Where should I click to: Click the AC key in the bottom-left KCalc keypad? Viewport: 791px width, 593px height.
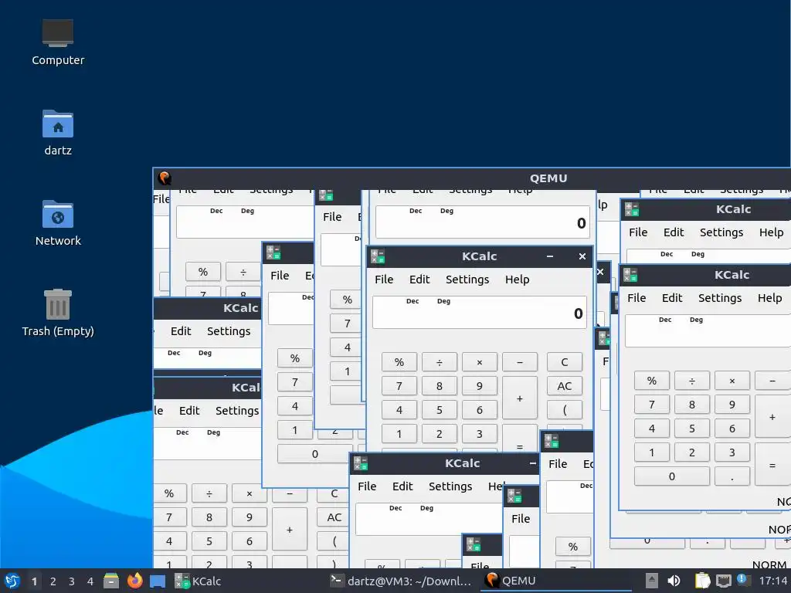(x=334, y=517)
